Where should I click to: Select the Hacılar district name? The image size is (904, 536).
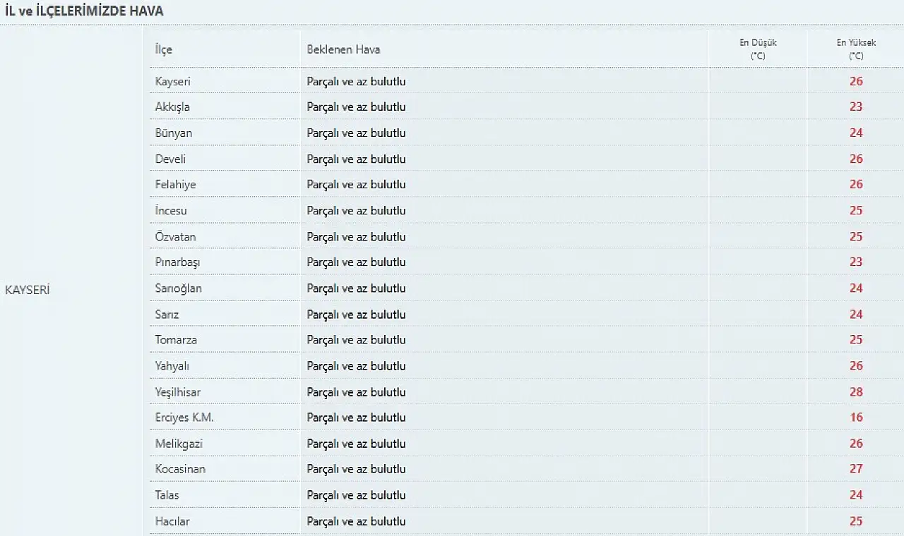[172, 521]
